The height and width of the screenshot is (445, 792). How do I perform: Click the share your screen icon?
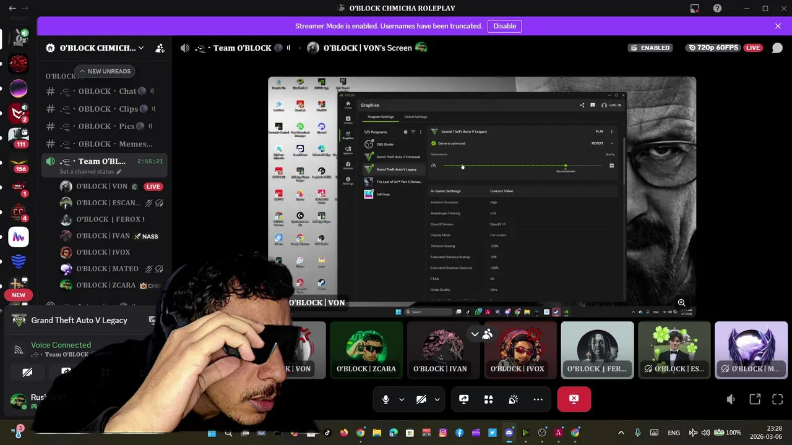[463, 399]
